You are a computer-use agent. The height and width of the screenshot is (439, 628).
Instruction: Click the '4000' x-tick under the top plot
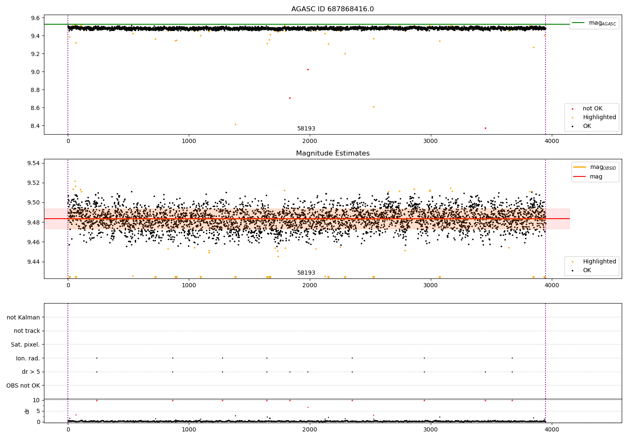tap(552, 141)
